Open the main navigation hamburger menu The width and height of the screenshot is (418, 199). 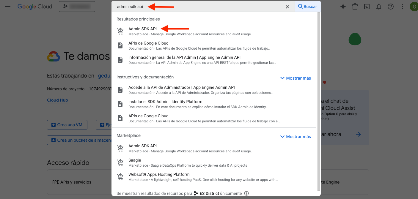(8, 7)
